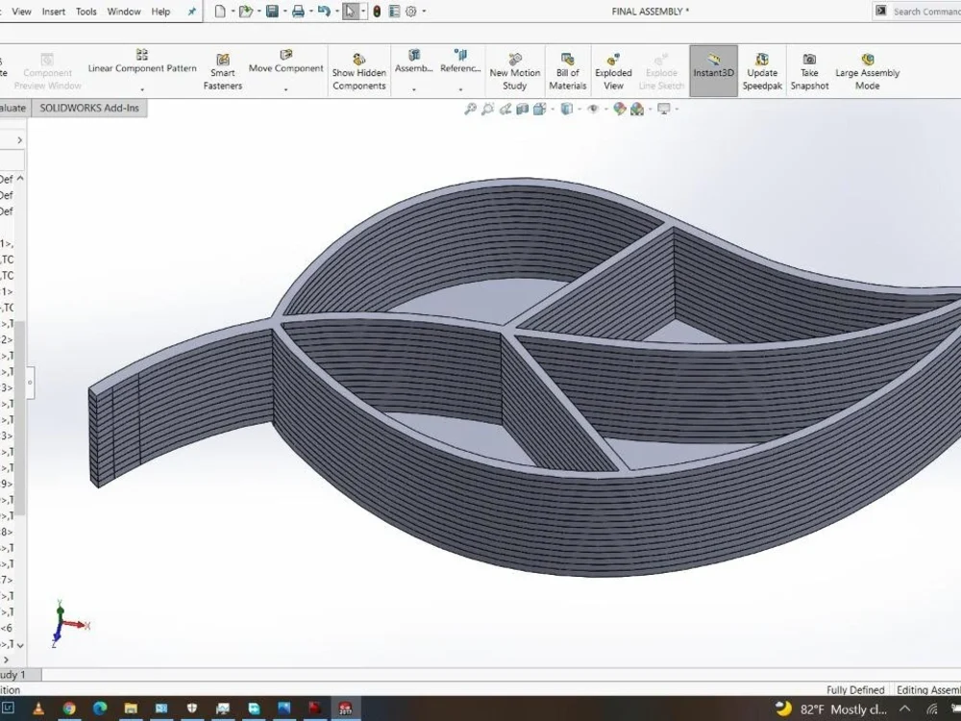Click Zoom to Area icon
This screenshot has width=961, height=721.
coord(488,110)
